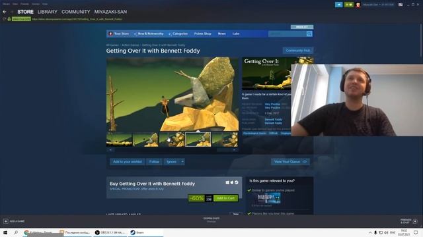Open the Steam menu in the menu bar
Viewport: 423px width, 237px height.
(x=6, y=4)
